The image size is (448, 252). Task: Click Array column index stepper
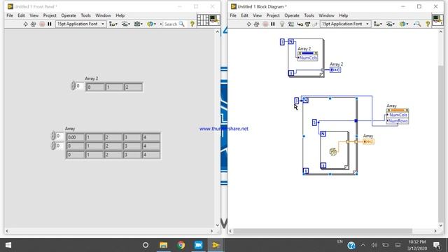[53, 146]
